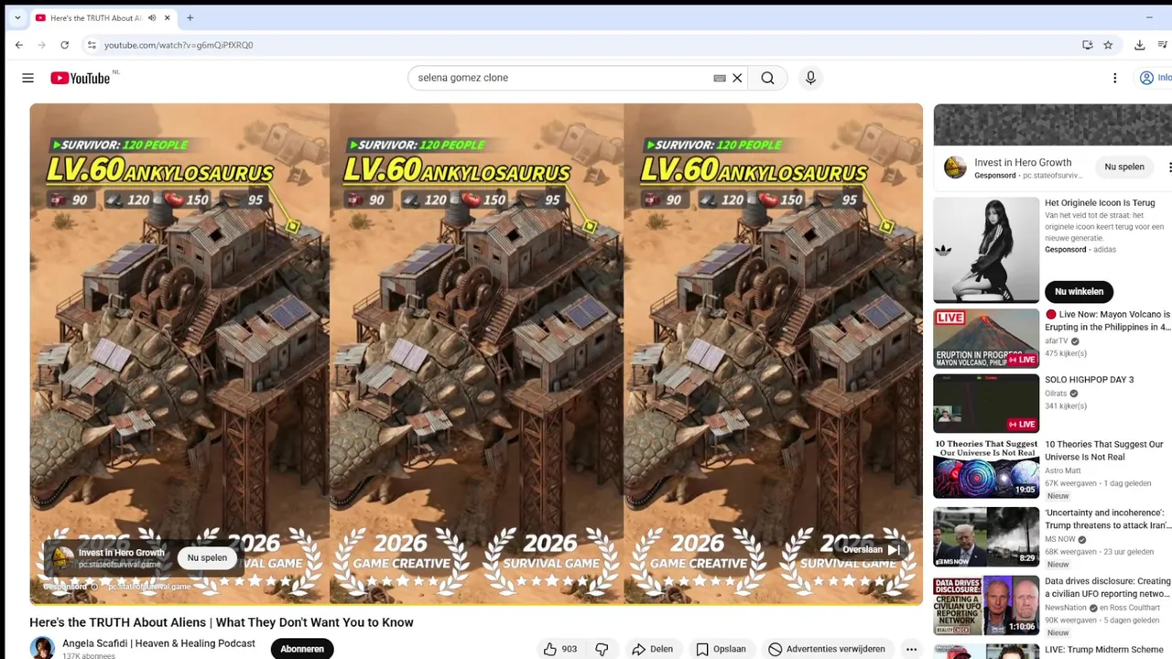This screenshot has height=659, width=1172.
Task: Click the video ad player area
Action: point(476,354)
